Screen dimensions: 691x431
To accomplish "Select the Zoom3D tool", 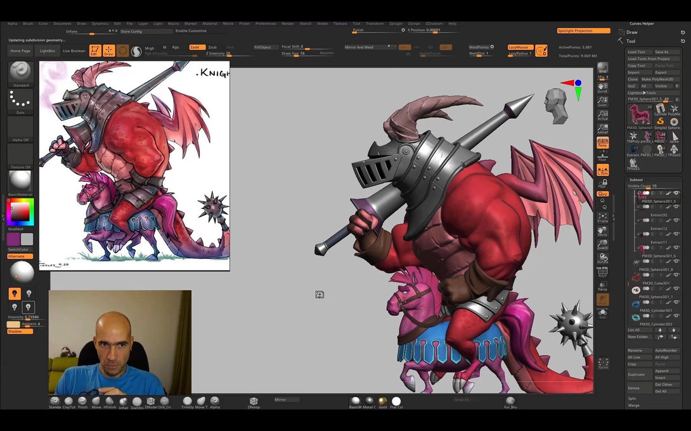I will pos(602,245).
